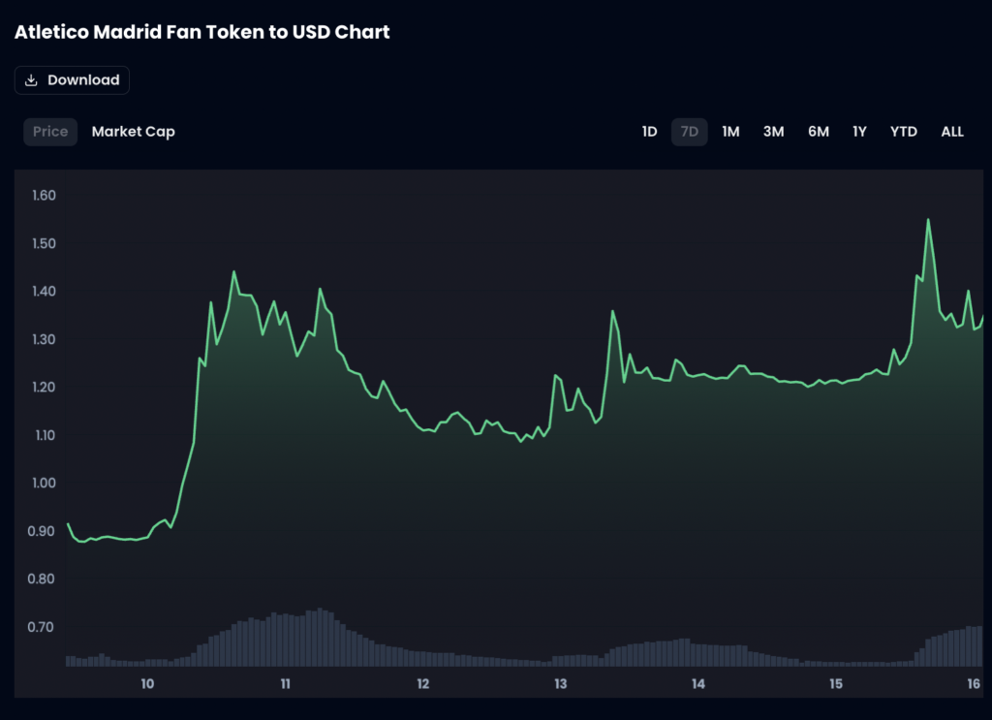Display the ALL time chart

pyautogui.click(x=951, y=132)
